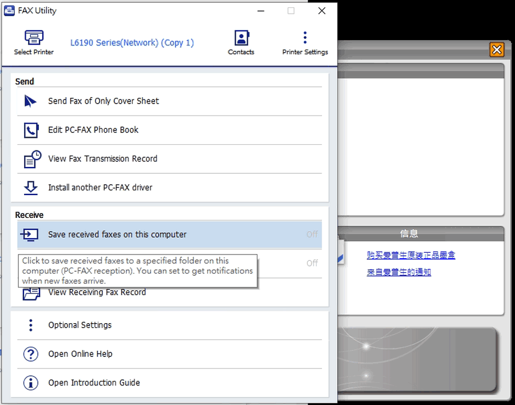Viewport: 515px width, 405px height.
Task: Click the Select Printer icon
Action: (x=34, y=38)
